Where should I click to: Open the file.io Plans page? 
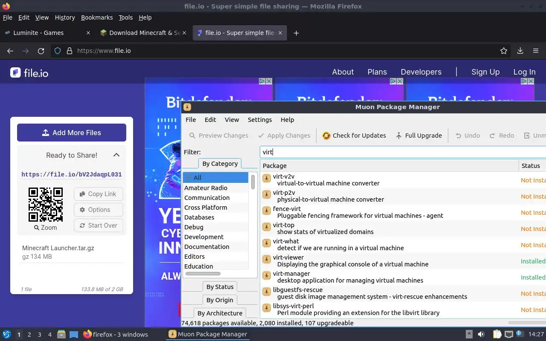point(377,72)
